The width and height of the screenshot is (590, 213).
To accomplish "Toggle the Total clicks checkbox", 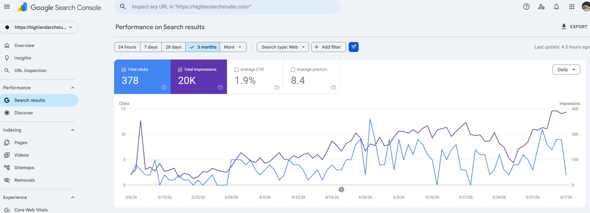I will pos(124,70).
